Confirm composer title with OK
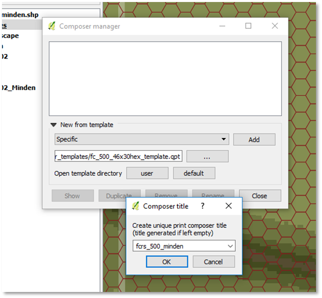The image size is (322, 298). click(x=167, y=262)
